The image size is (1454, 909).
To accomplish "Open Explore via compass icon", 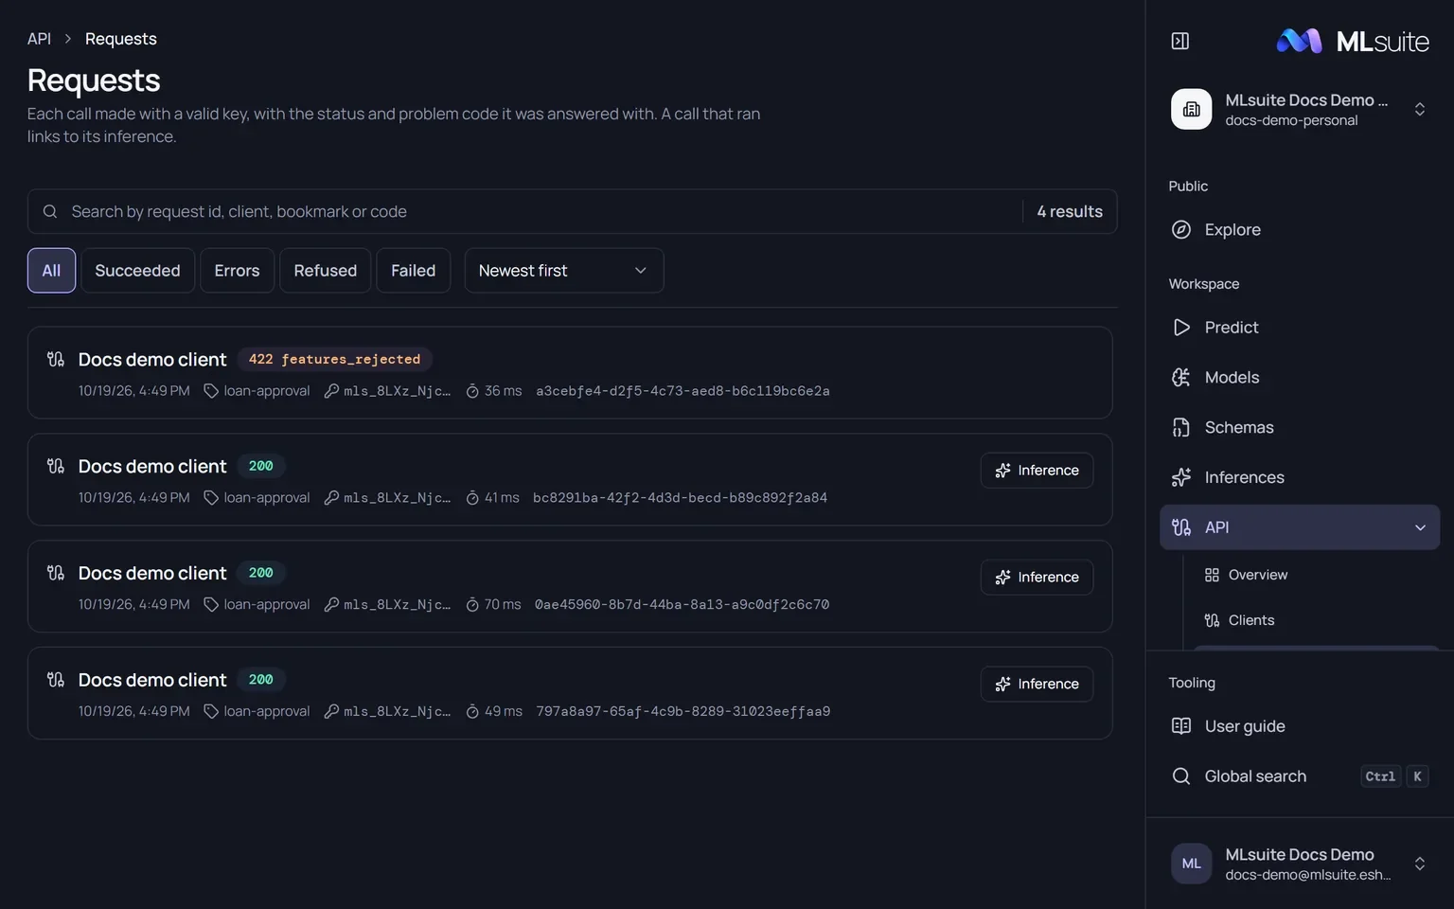I will (1180, 229).
